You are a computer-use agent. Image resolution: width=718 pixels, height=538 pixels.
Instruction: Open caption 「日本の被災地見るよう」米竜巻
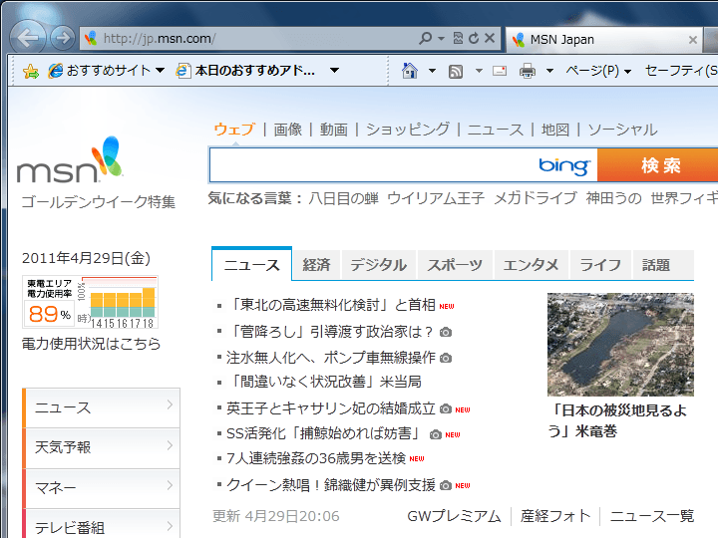click(617, 420)
